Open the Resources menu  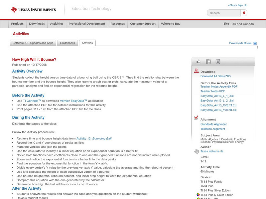[x=118, y=24]
